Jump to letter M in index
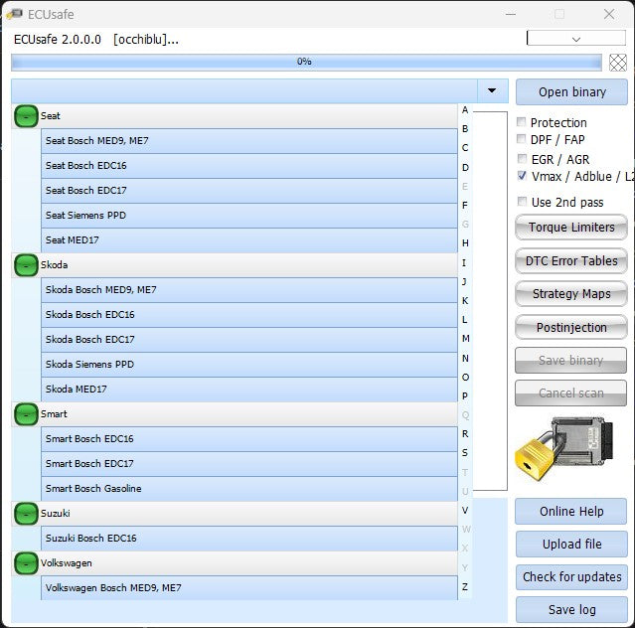 point(466,339)
